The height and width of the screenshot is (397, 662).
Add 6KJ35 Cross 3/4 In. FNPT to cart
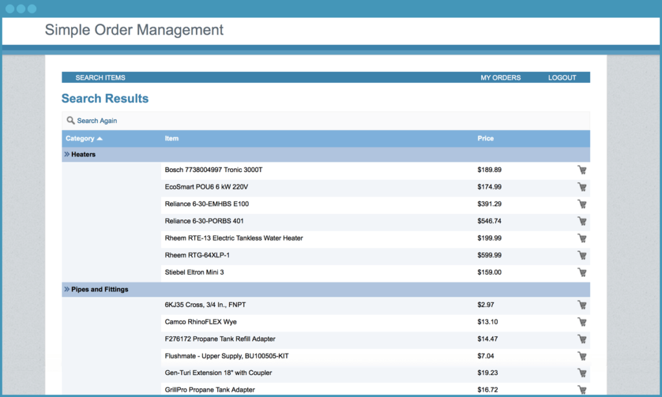click(x=581, y=305)
